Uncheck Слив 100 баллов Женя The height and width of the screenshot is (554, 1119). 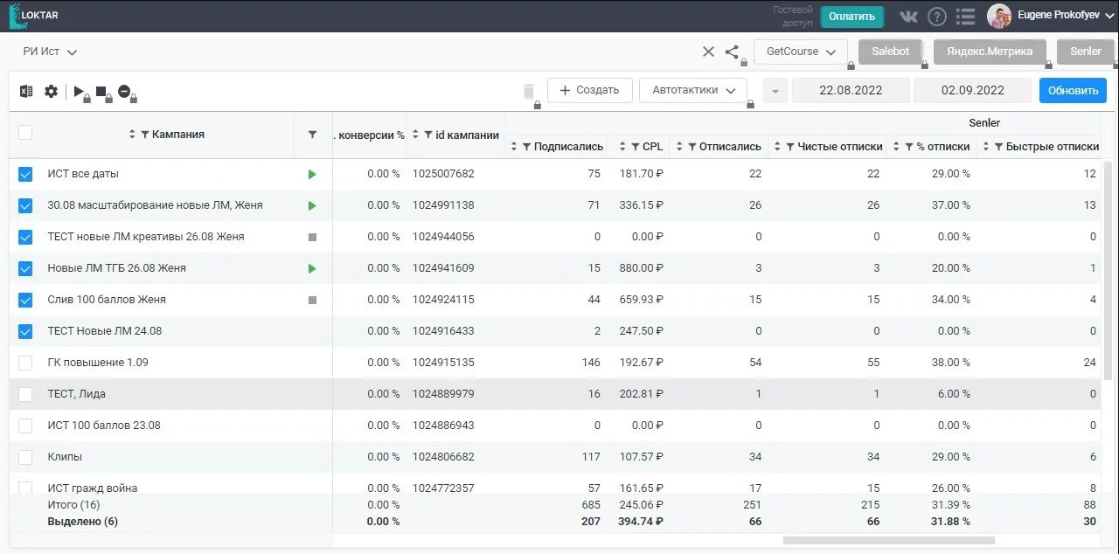pyautogui.click(x=25, y=300)
